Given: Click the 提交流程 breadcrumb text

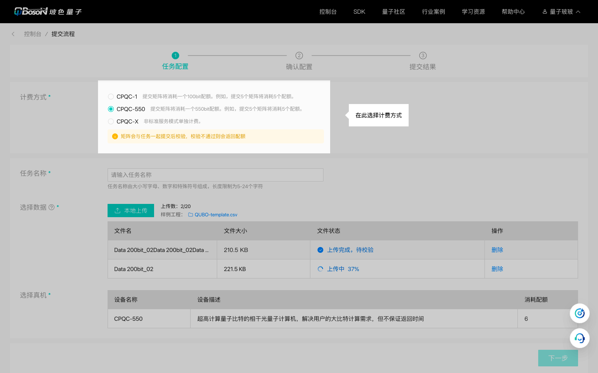Looking at the screenshot, I should pyautogui.click(x=63, y=34).
